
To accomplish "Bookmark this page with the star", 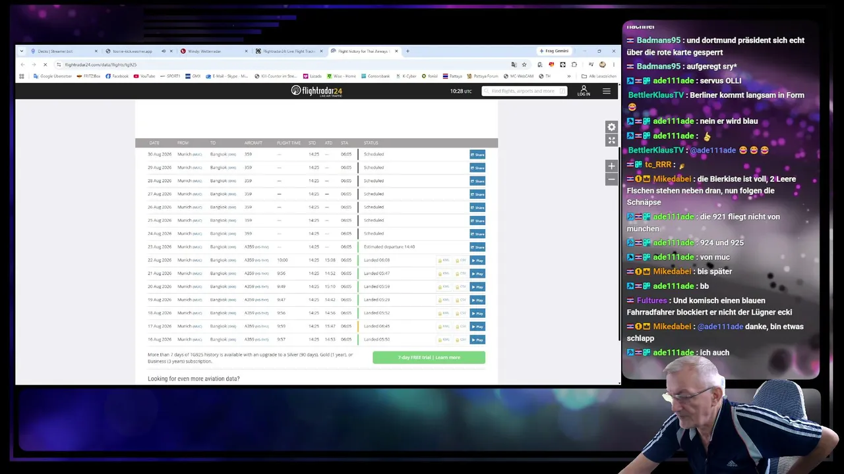I will pos(524,65).
